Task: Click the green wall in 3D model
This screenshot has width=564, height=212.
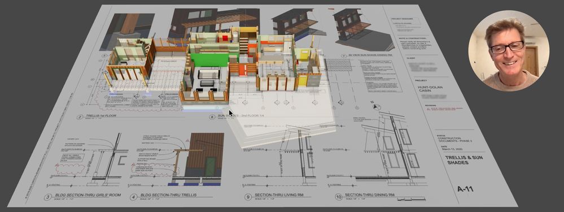Action: coord(209,60)
